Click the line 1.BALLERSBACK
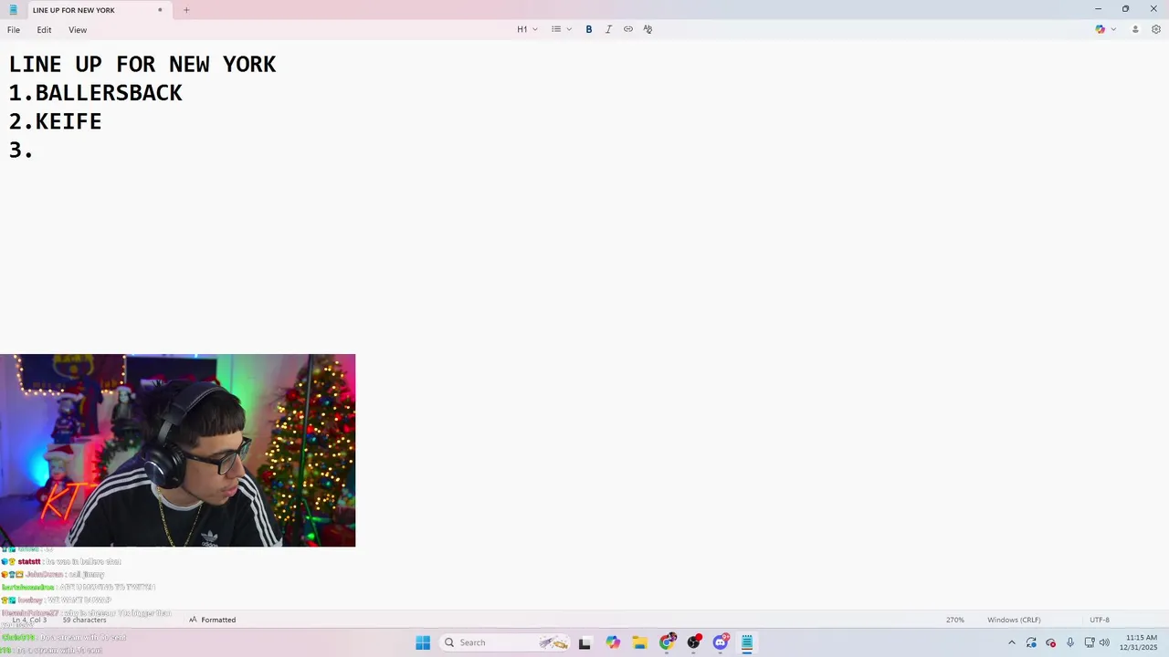This screenshot has height=657, width=1169. point(96,93)
